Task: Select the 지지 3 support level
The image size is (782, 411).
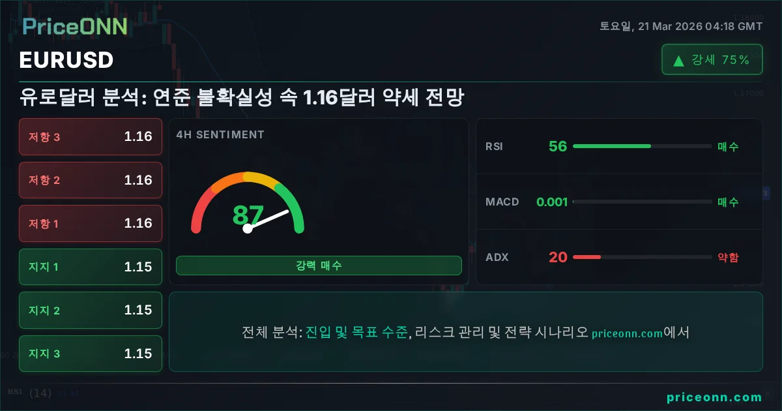Action: pos(91,354)
